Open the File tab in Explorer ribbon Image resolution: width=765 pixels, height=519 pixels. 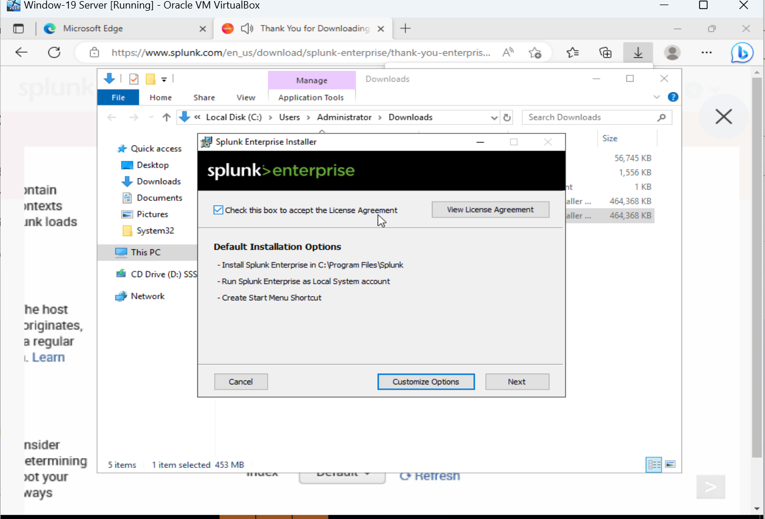[x=118, y=98]
